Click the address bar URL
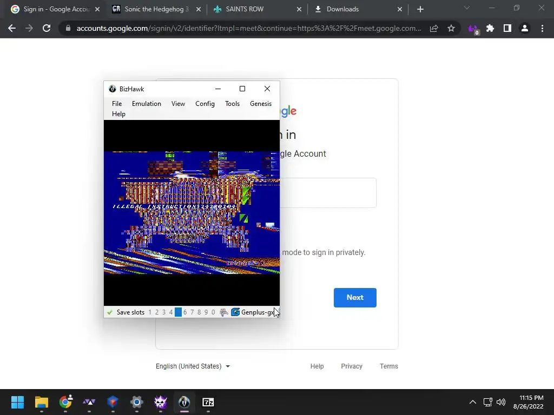The width and height of the screenshot is (554, 415). click(249, 28)
